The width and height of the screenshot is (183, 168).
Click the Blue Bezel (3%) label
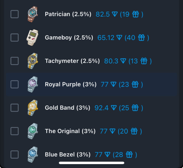(x=67, y=155)
